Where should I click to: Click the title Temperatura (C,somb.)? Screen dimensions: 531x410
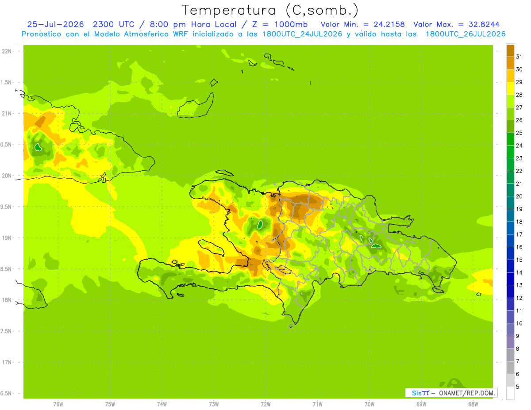pos(270,10)
